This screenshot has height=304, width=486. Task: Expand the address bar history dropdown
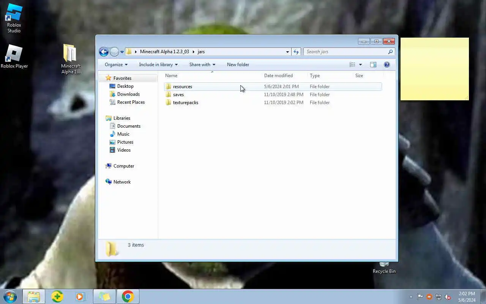click(x=287, y=52)
